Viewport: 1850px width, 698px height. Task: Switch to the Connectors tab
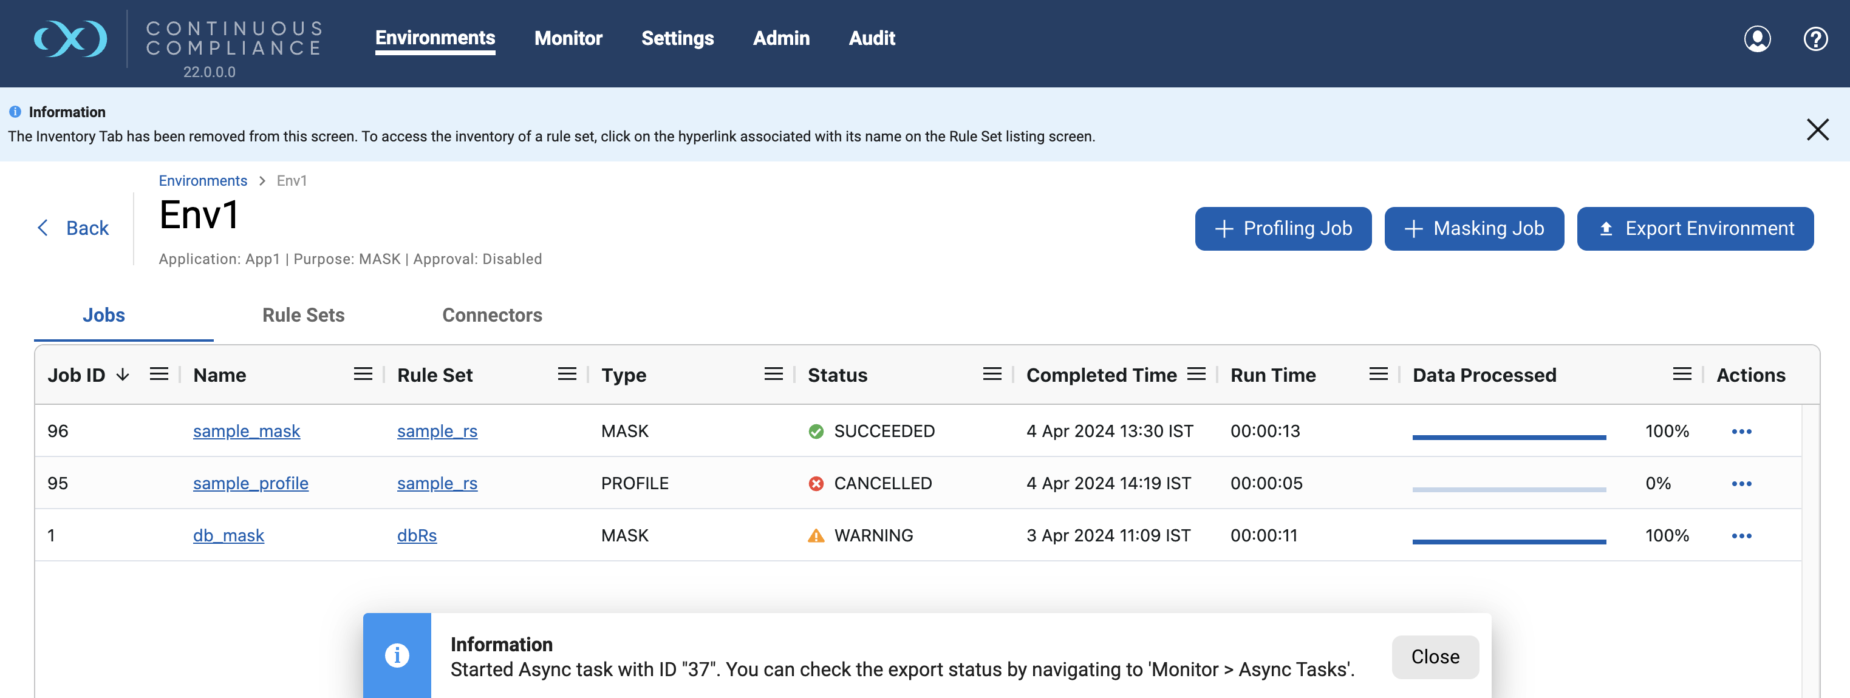pyautogui.click(x=492, y=315)
